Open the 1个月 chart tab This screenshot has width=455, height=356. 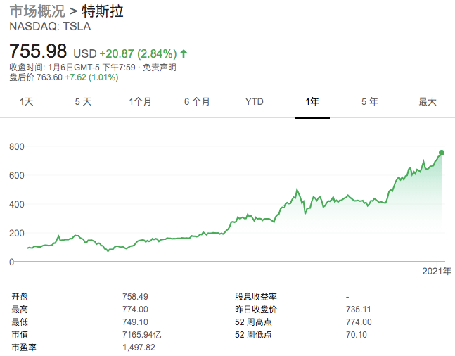point(140,102)
